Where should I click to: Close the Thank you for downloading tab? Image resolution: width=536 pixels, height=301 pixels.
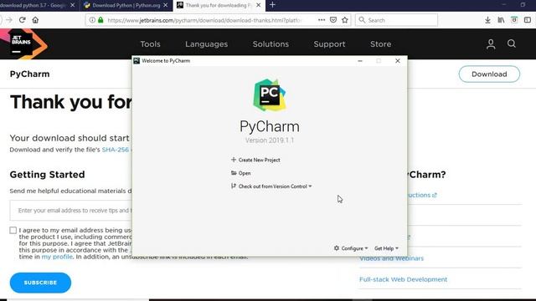click(x=259, y=5)
